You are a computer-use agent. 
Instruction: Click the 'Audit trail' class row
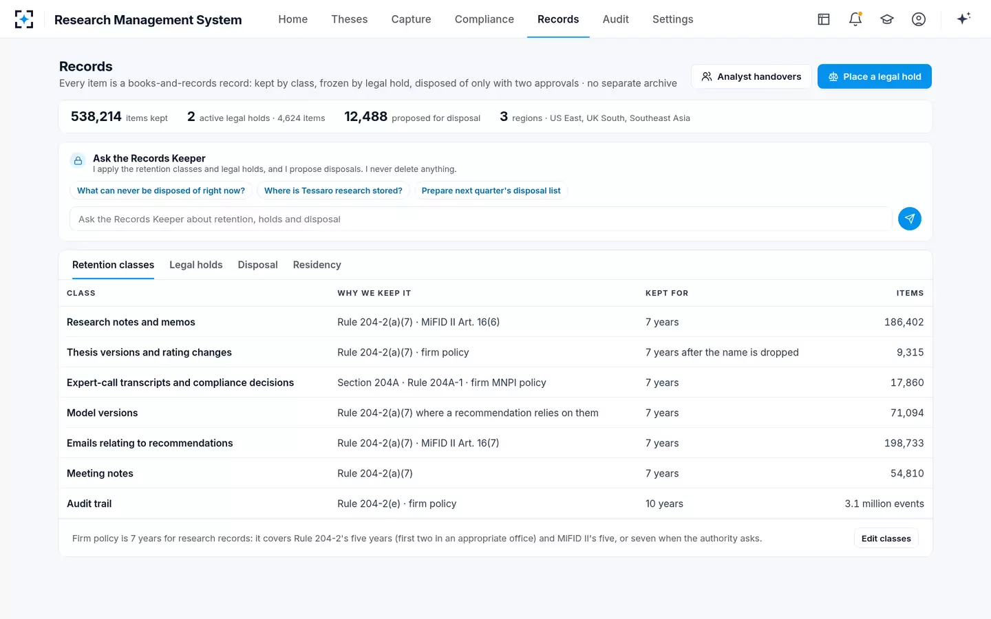pyautogui.click(x=495, y=503)
